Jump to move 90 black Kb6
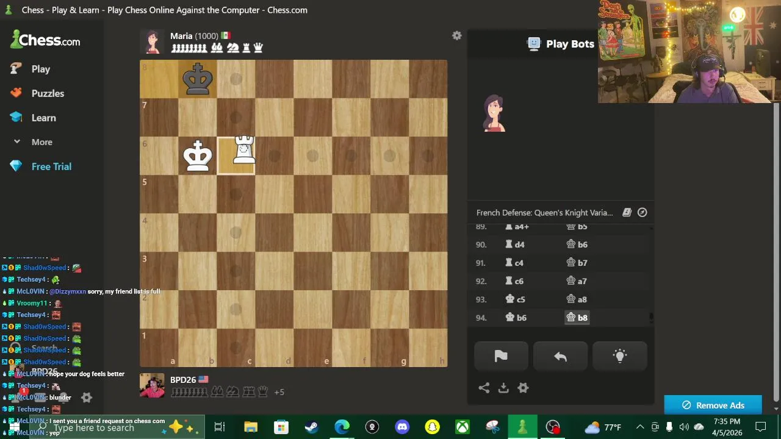Screen dimensions: 781x439 tap(577, 244)
